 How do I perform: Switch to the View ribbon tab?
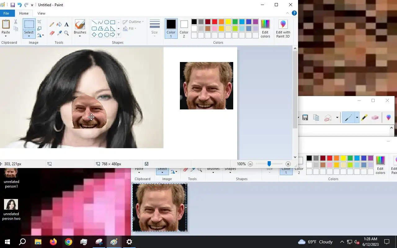(x=41, y=13)
